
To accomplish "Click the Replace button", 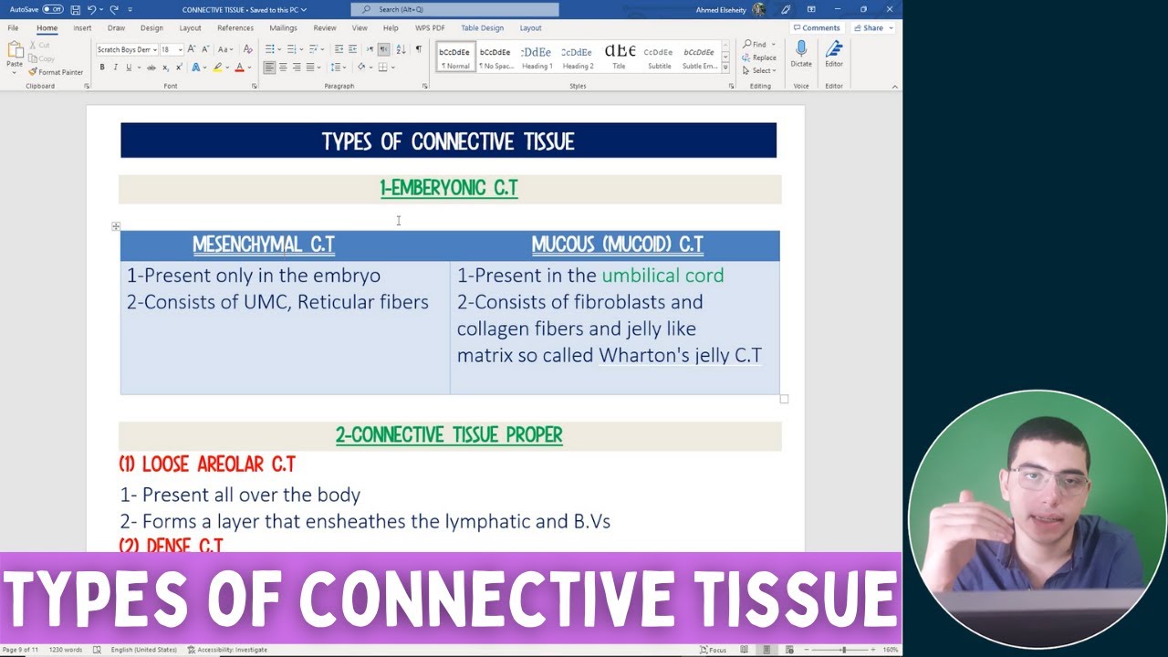I will coord(759,57).
